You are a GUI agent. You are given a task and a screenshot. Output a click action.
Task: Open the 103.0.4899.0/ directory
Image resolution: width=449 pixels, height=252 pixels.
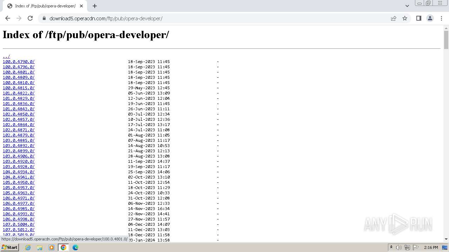click(x=19, y=151)
